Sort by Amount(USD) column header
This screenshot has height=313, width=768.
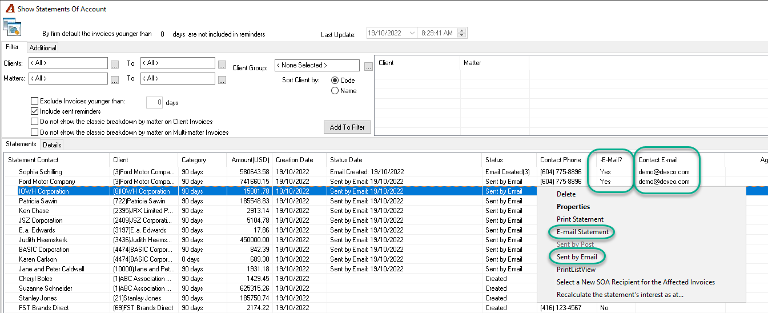248,160
